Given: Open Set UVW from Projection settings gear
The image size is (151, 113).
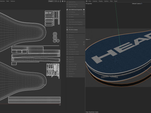Looking at the screenshot, I should coord(84,9).
